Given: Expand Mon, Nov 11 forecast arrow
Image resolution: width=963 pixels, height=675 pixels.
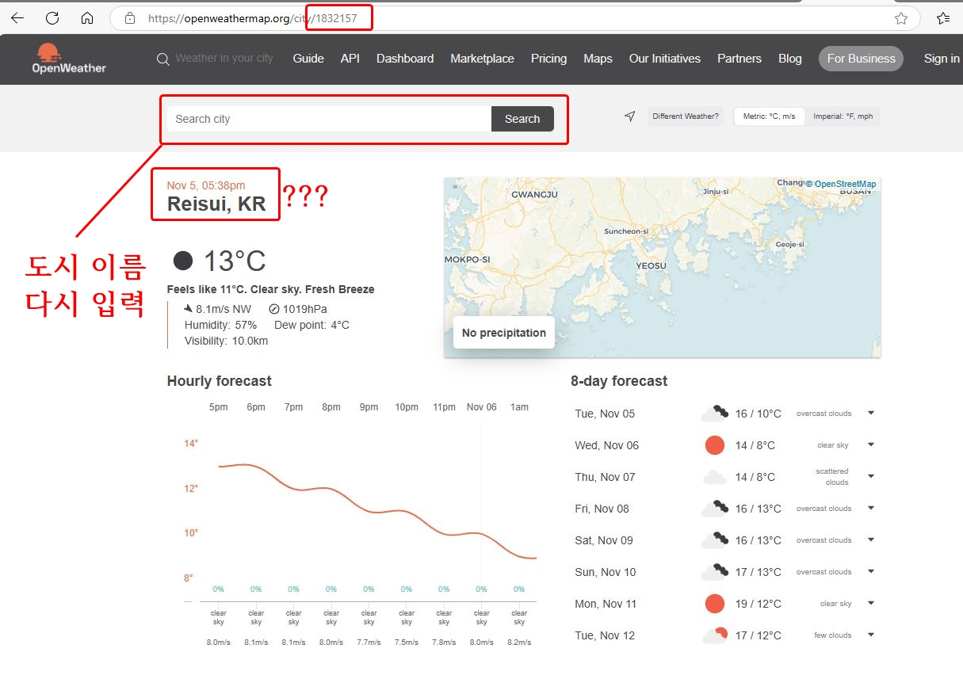Looking at the screenshot, I should click(x=871, y=603).
